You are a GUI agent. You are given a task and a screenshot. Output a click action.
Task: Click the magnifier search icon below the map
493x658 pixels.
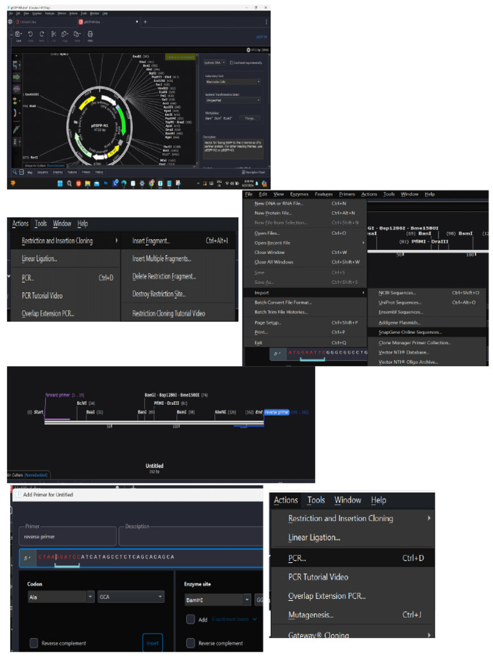(15, 172)
